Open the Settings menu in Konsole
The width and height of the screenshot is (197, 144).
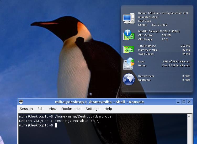(92, 109)
